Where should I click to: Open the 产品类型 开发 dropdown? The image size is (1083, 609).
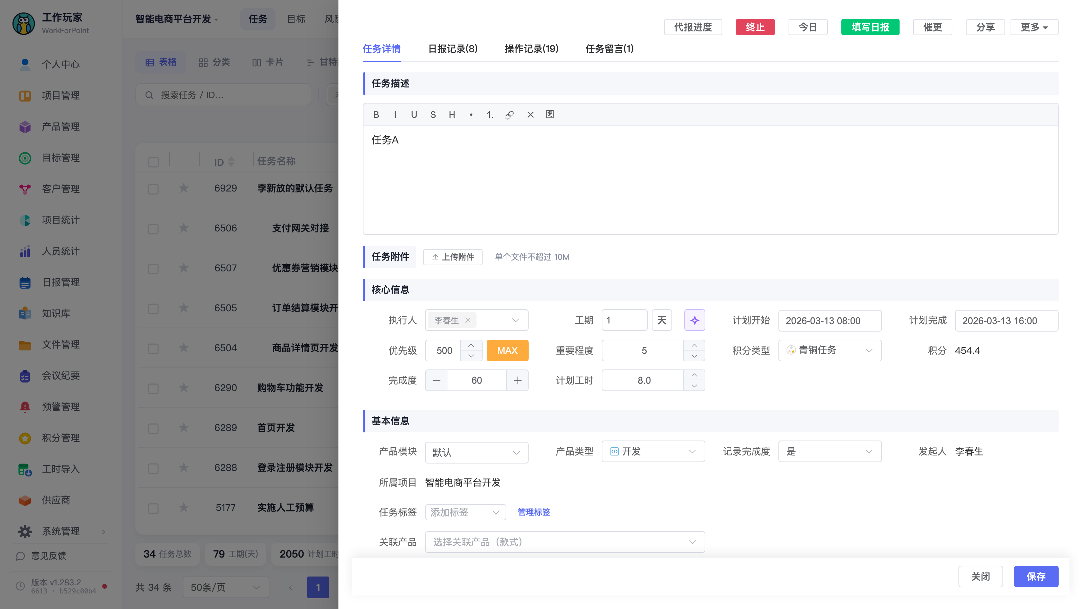(653, 451)
